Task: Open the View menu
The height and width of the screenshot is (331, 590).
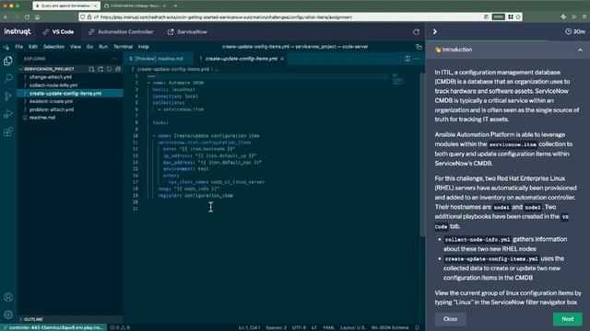Action: [76, 47]
